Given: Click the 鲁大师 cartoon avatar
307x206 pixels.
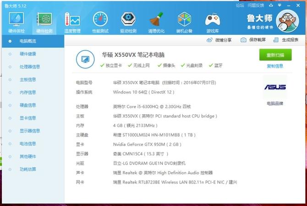Looking at the screenshot, I should [287, 21].
